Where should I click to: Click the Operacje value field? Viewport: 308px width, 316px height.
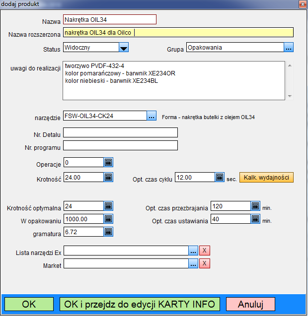click(83, 162)
